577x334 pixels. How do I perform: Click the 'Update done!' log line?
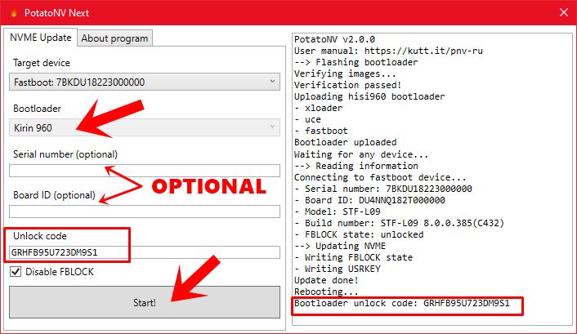pos(326,280)
